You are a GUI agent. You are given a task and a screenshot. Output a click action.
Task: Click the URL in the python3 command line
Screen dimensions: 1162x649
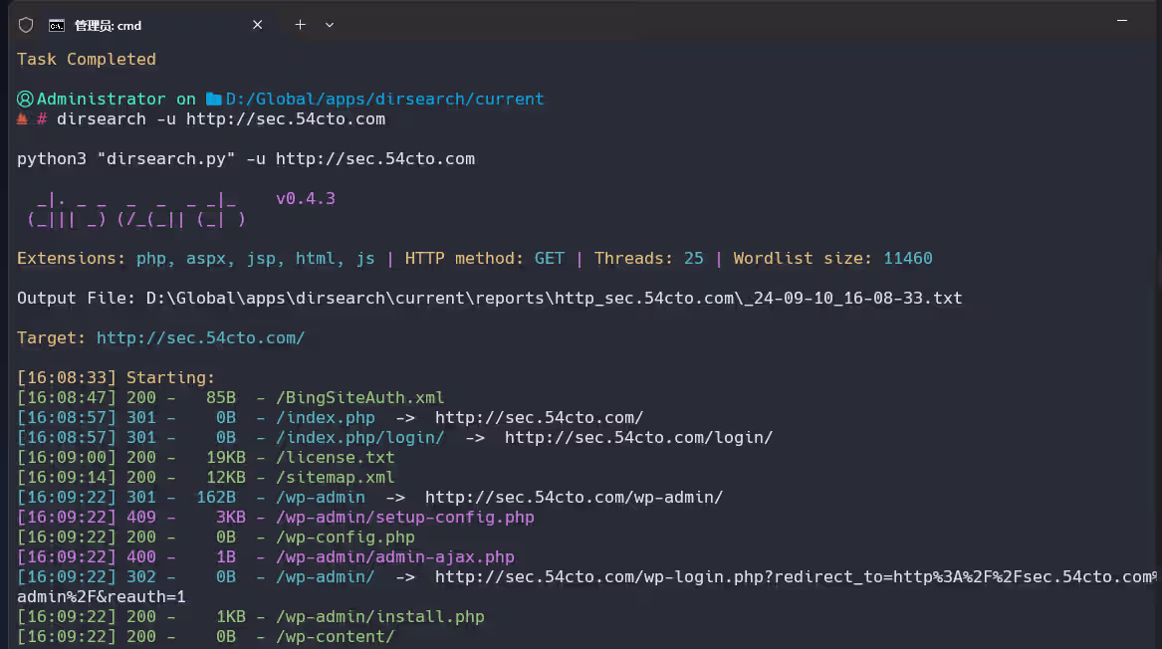tap(374, 159)
